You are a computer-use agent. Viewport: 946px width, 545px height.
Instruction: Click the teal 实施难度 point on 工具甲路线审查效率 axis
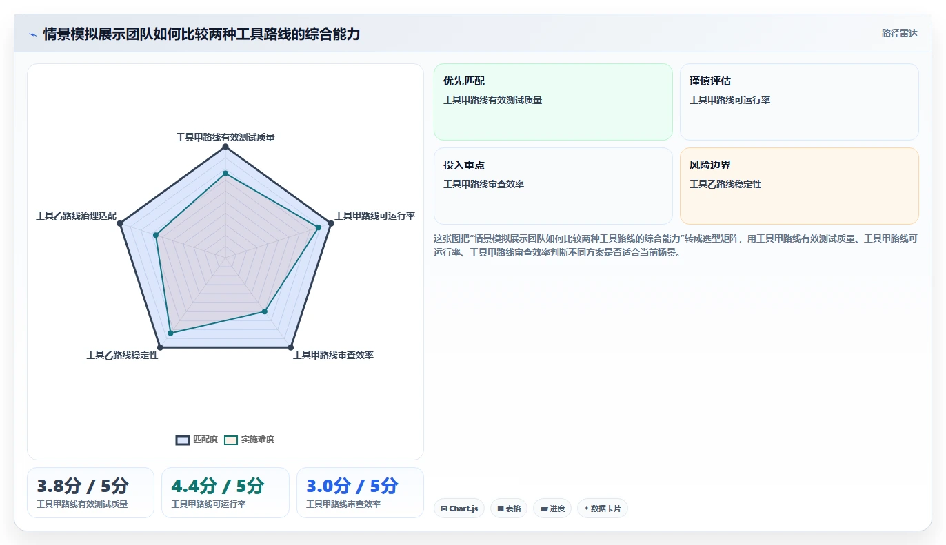pos(264,311)
